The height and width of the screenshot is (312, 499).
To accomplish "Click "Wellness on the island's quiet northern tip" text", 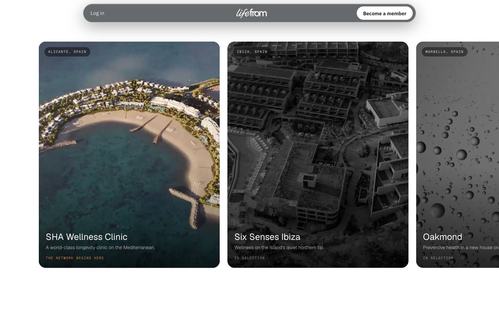I will 279,248.
